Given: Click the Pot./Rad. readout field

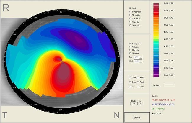Looking at the screenshot, I should (x=169, y=85).
